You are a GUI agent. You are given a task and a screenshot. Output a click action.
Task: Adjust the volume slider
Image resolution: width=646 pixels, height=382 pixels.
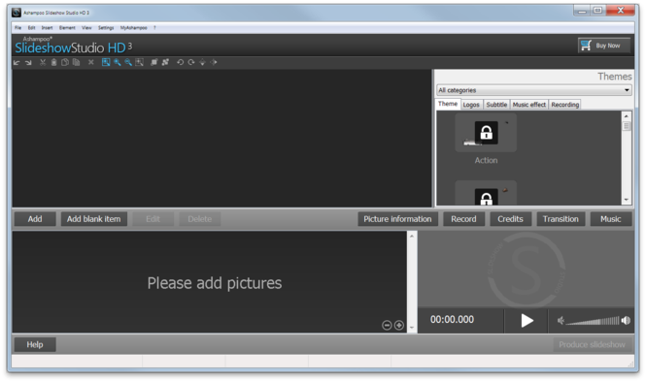click(593, 321)
